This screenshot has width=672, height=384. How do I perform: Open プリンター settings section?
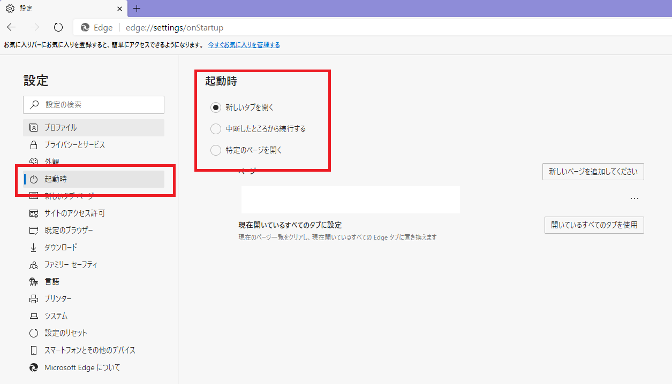click(x=94, y=299)
